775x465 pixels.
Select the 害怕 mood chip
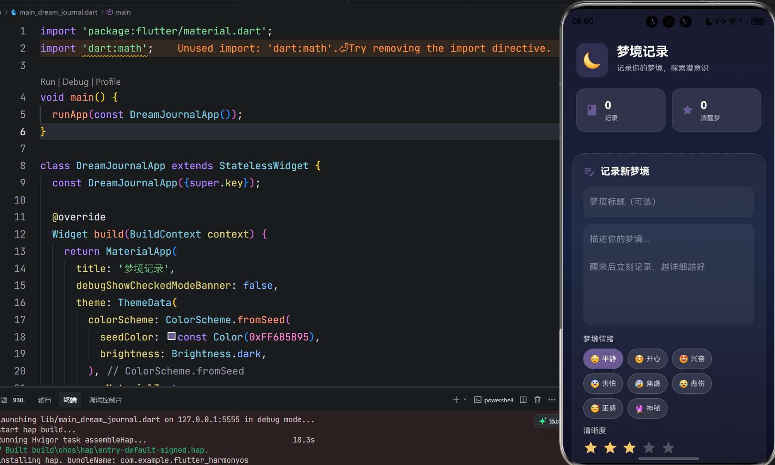603,383
